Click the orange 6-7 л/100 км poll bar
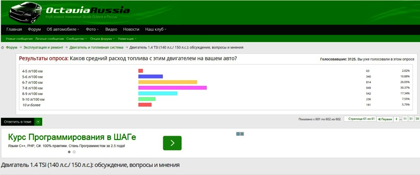The image size is (420, 175). [x=168, y=82]
